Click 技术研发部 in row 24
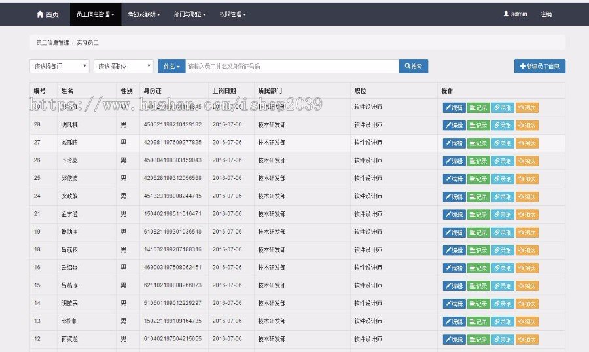The image size is (589, 352). pos(272,196)
